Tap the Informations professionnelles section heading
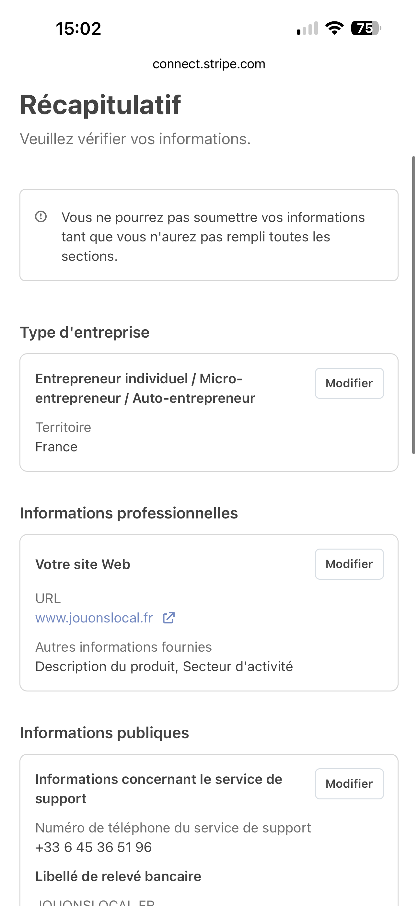The height and width of the screenshot is (906, 418). pyautogui.click(x=129, y=513)
